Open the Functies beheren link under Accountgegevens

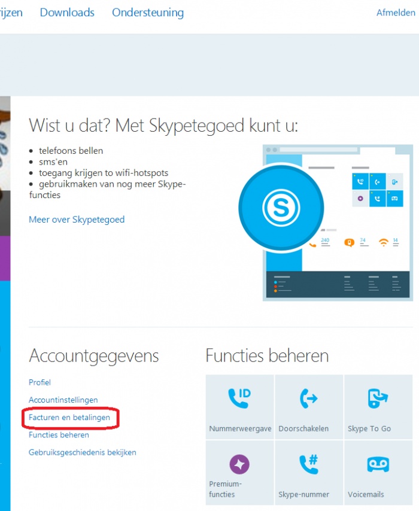pos(59,435)
